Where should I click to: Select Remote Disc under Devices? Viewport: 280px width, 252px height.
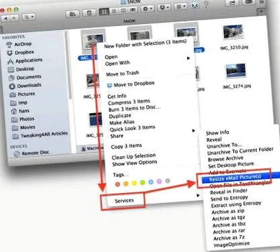click(x=32, y=153)
